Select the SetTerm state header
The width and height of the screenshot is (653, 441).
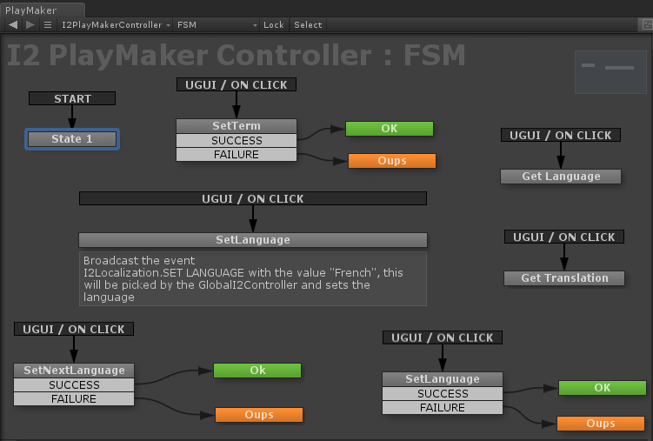tap(237, 126)
